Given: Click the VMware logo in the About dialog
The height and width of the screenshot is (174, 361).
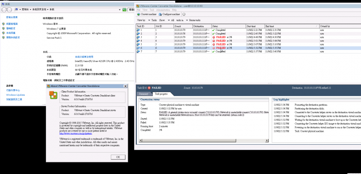Looking at the screenshot, I should (x=53, y=95).
